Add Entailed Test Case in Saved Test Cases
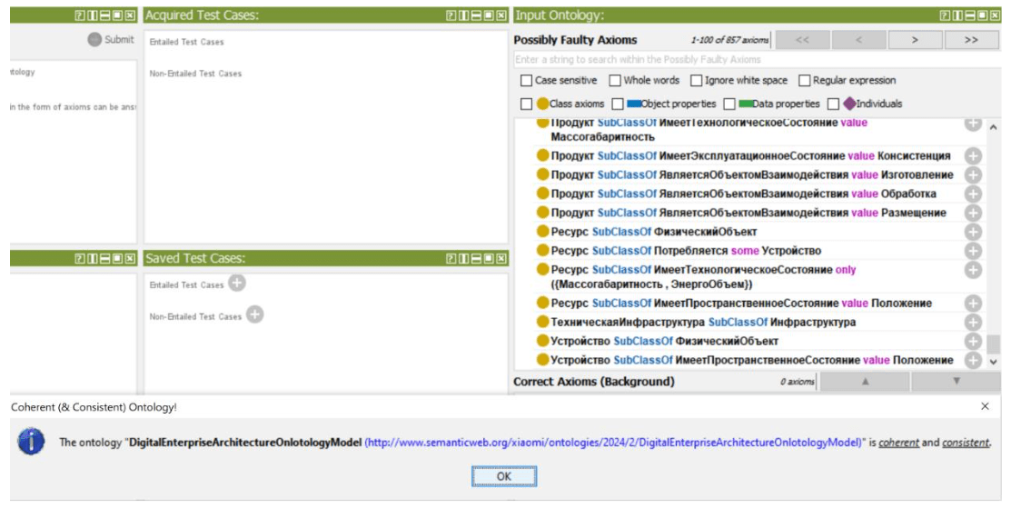 pos(237,284)
